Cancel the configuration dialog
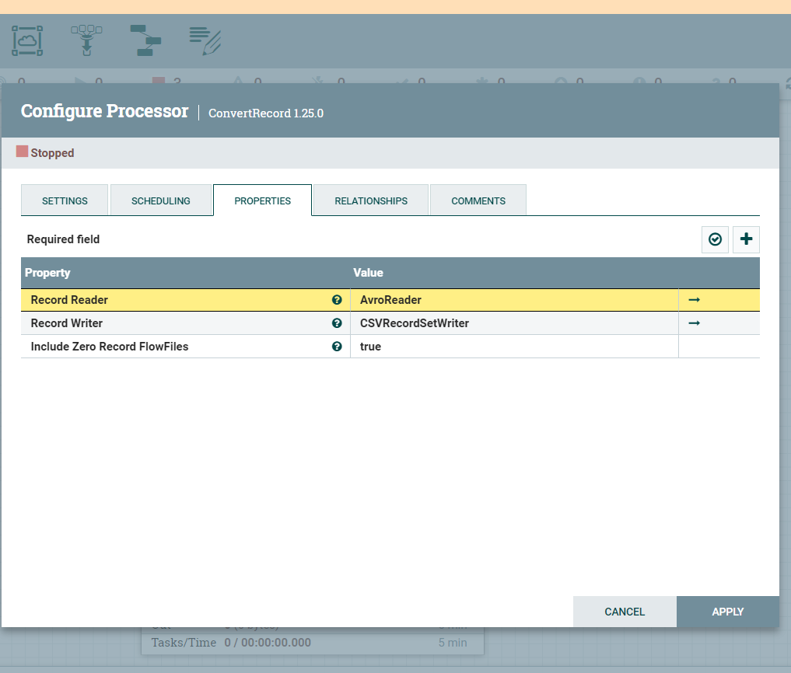This screenshot has height=673, width=791. 625,612
